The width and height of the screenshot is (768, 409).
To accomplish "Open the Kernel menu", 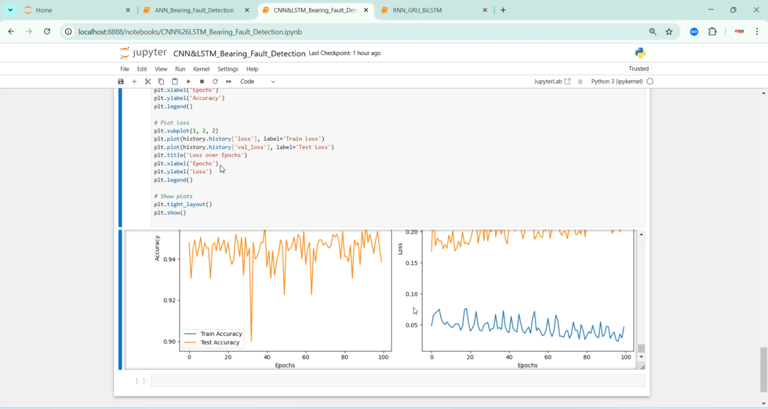I will point(201,69).
